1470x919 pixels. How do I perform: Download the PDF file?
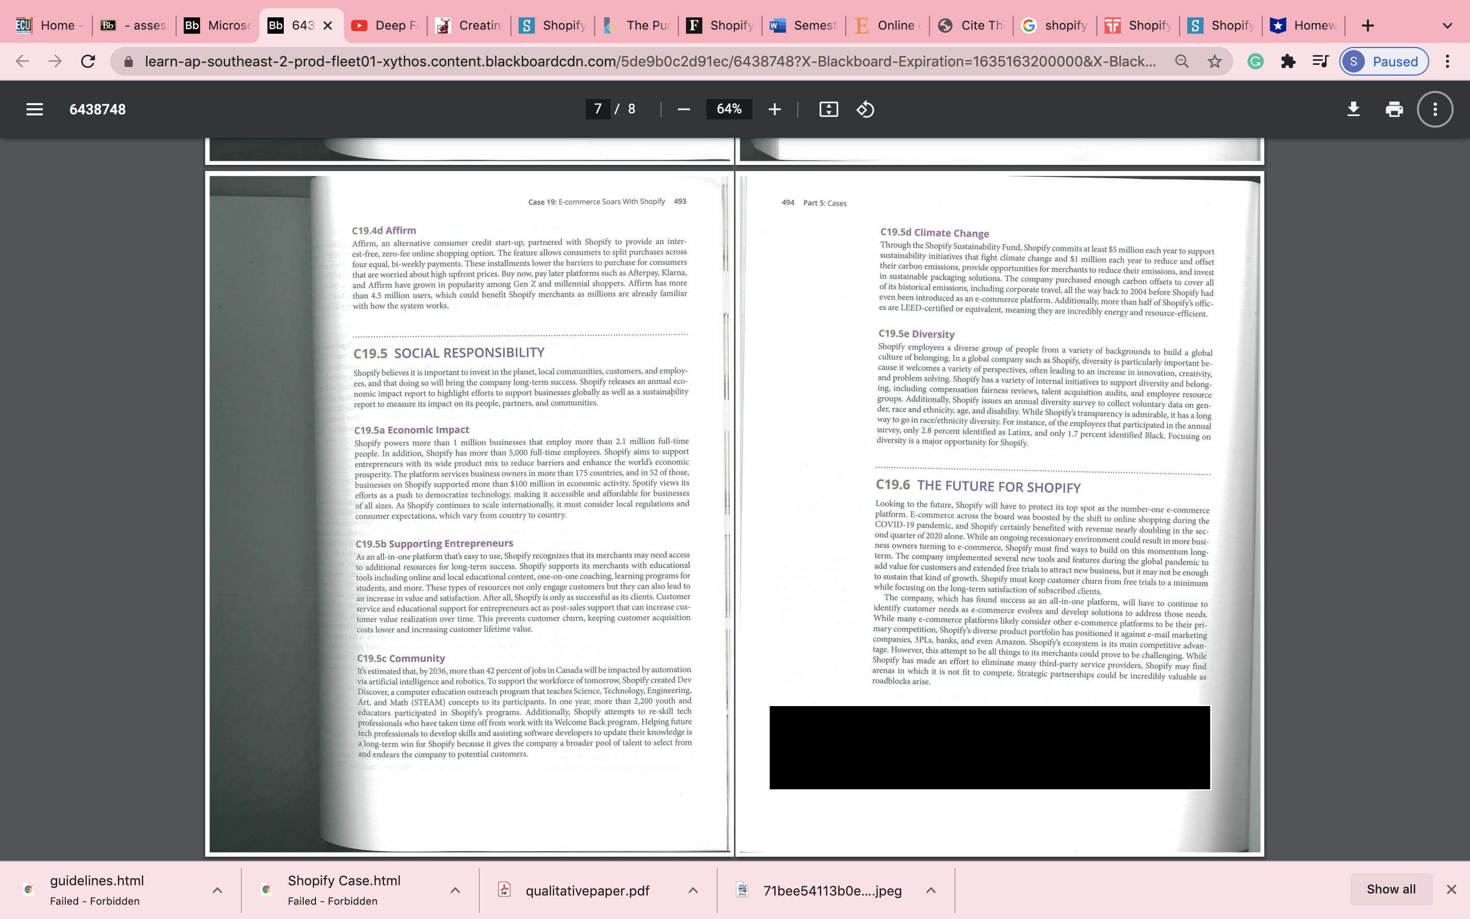point(1354,109)
